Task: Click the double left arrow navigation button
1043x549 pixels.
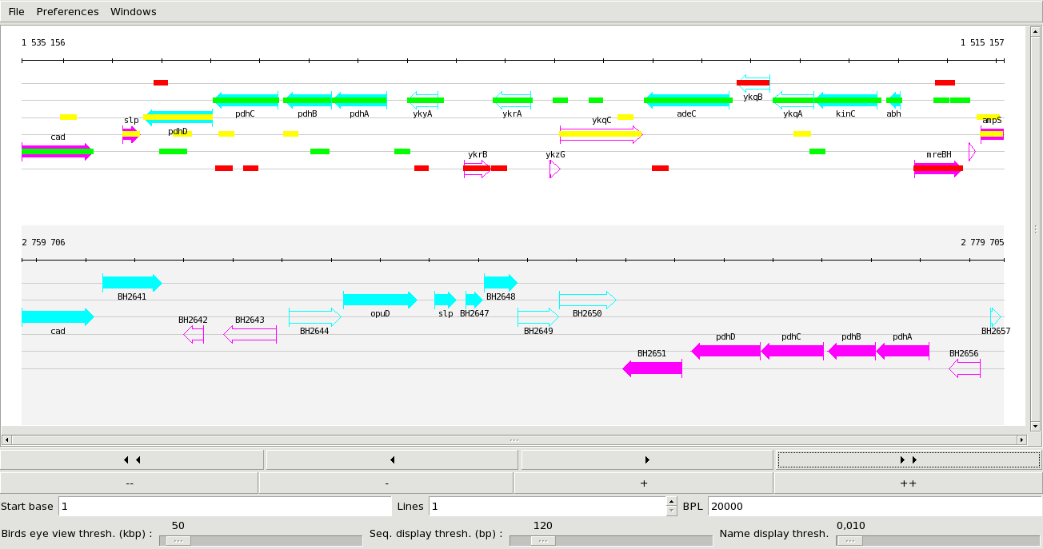Action: click(x=132, y=459)
